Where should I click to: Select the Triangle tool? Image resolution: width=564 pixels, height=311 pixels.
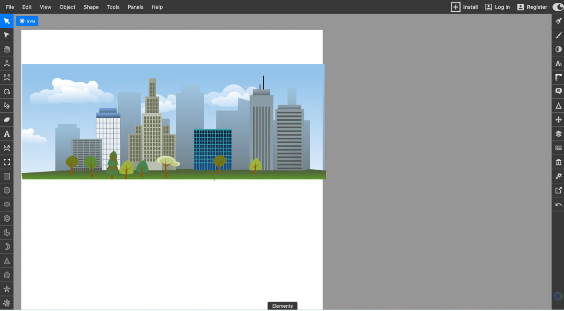point(7,260)
